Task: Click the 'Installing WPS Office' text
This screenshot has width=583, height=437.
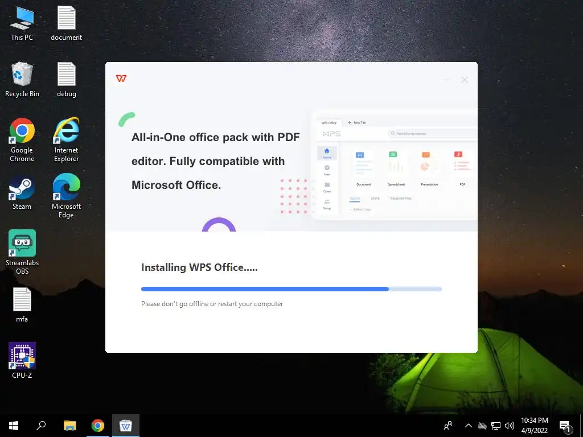Action: (199, 267)
